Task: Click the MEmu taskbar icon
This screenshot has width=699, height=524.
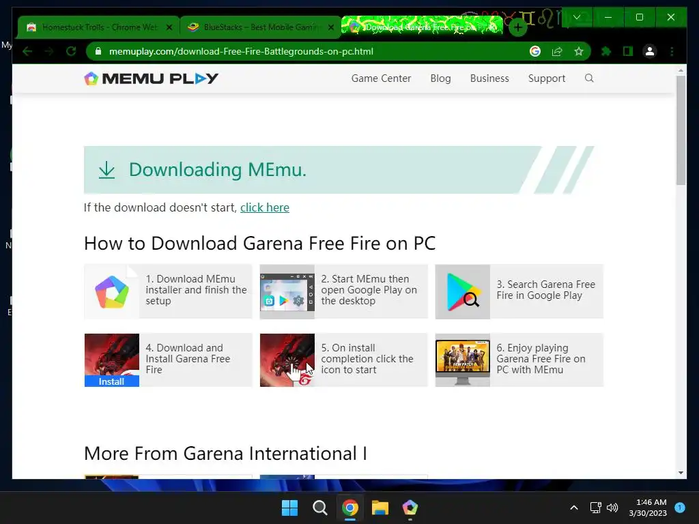Action: 410,508
